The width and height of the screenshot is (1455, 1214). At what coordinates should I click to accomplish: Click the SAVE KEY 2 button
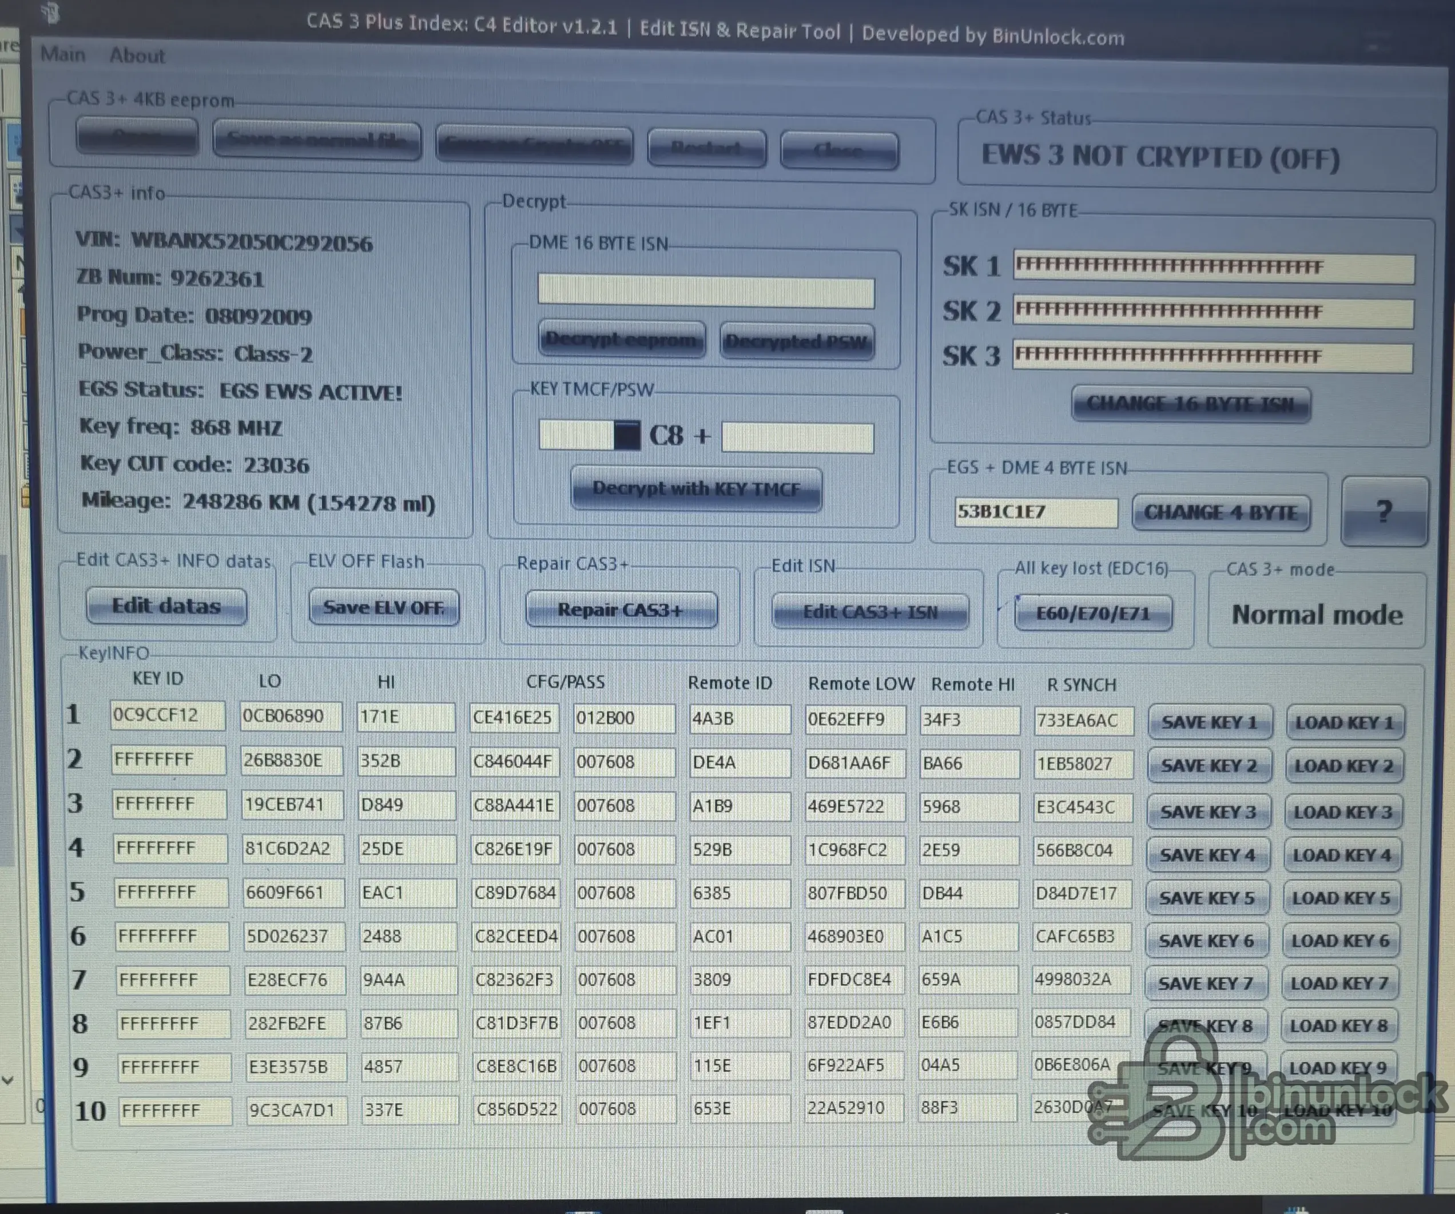point(1209,766)
